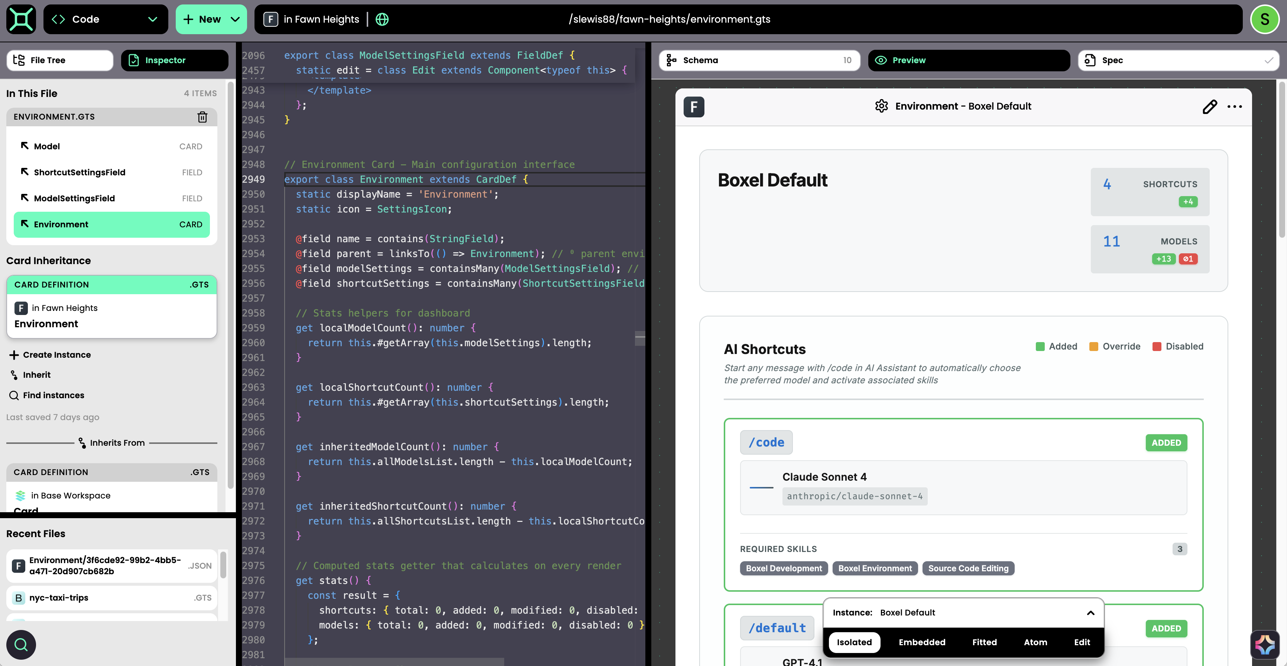Click the pencil edit icon in card header
The image size is (1287, 666).
[1210, 107]
